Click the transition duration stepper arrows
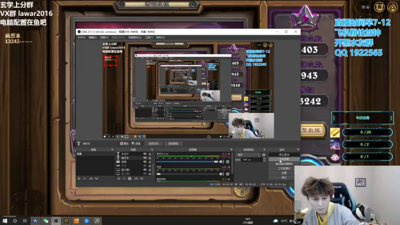Image resolution: width=400 pixels, height=225 pixels. pyautogui.click(x=264, y=159)
